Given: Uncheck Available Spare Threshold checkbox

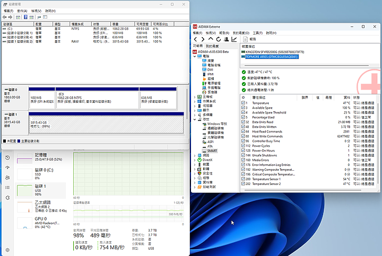Looking at the screenshot, I should tap(243, 112).
